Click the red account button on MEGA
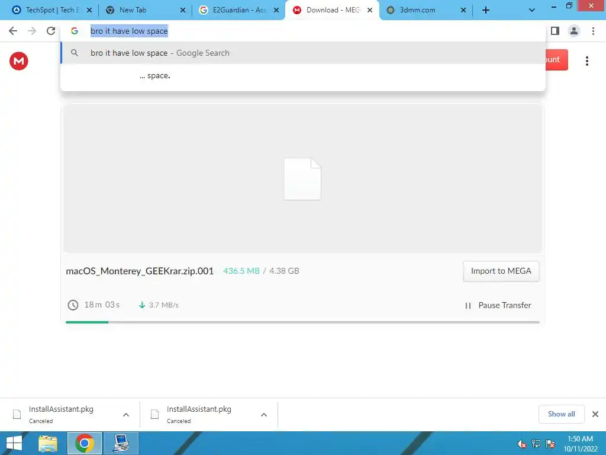606x455 pixels. pos(556,60)
